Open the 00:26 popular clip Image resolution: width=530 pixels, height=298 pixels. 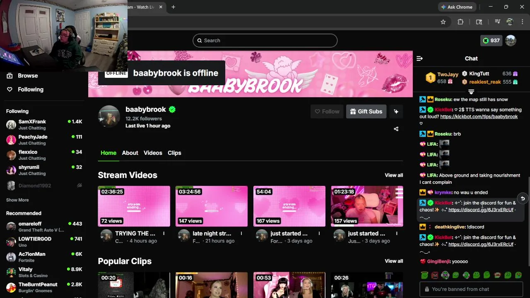click(x=367, y=285)
